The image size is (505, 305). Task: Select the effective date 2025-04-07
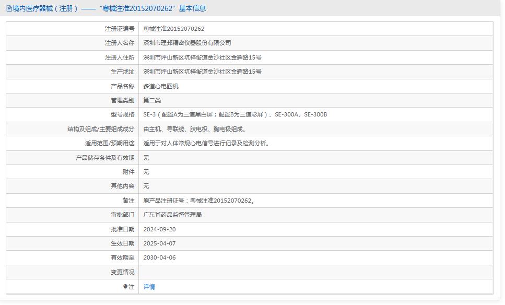[x=159, y=243]
